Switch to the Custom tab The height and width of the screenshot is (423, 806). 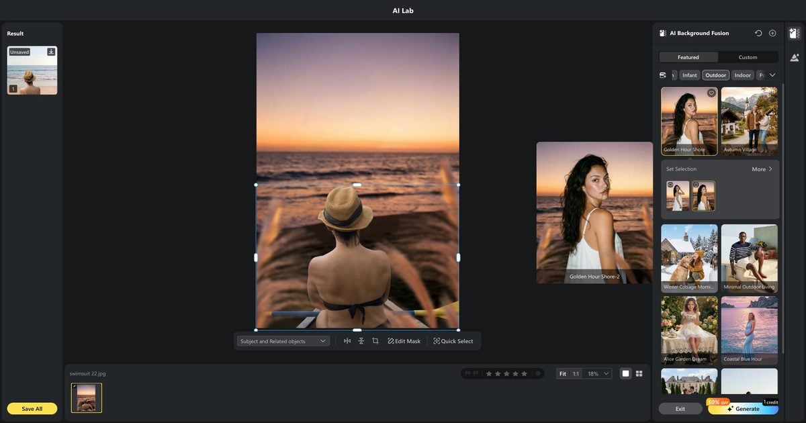pos(748,57)
